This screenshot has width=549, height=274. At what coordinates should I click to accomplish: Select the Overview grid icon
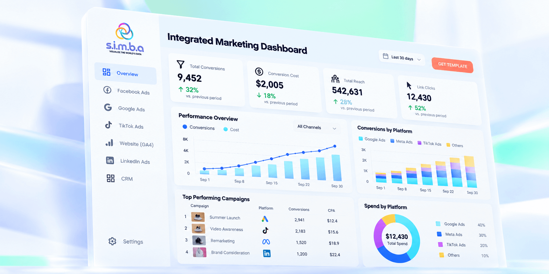106,72
